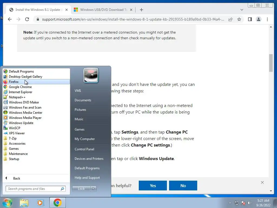Open Games in the right Start menu pane
The image size is (277, 208).
tap(80, 129)
